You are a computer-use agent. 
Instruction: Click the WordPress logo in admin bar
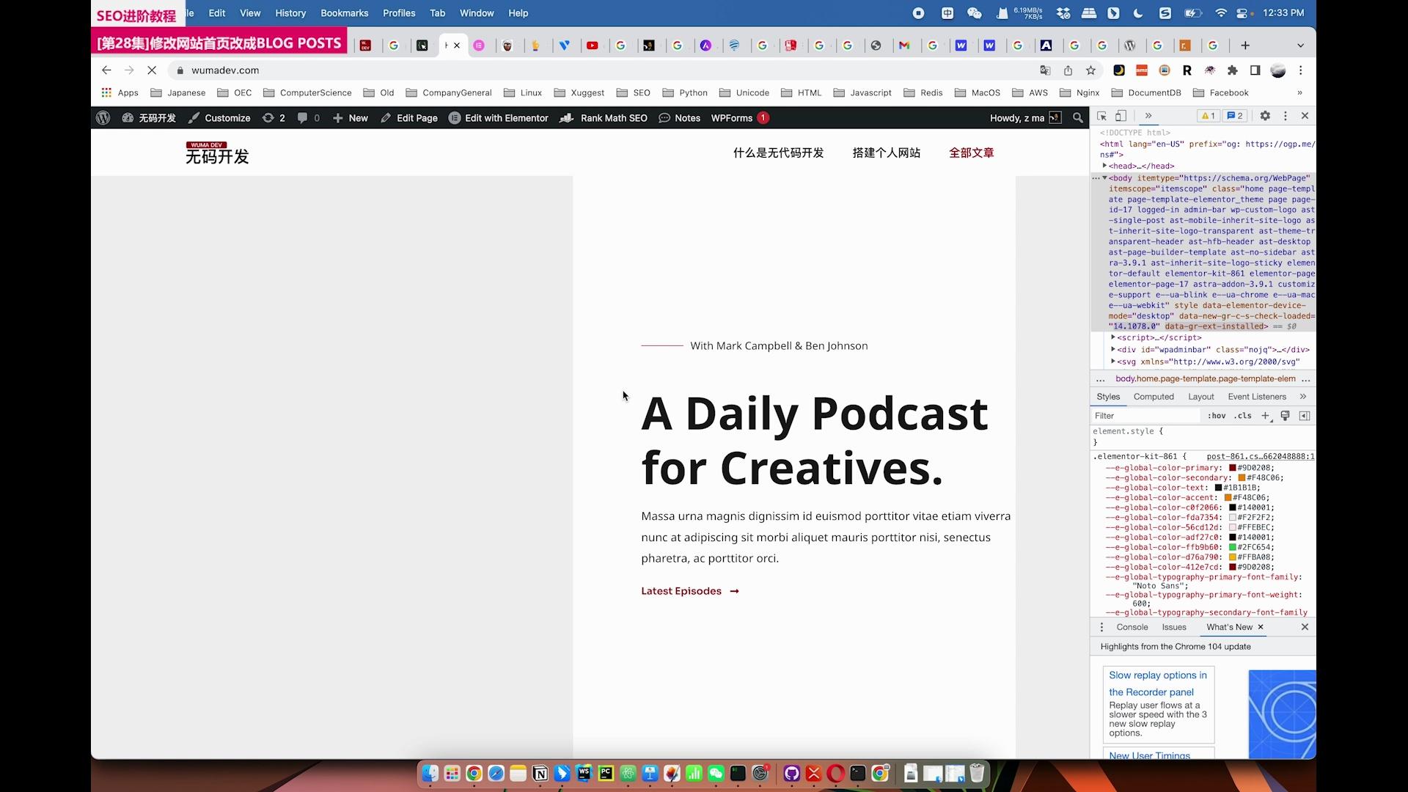coord(103,118)
